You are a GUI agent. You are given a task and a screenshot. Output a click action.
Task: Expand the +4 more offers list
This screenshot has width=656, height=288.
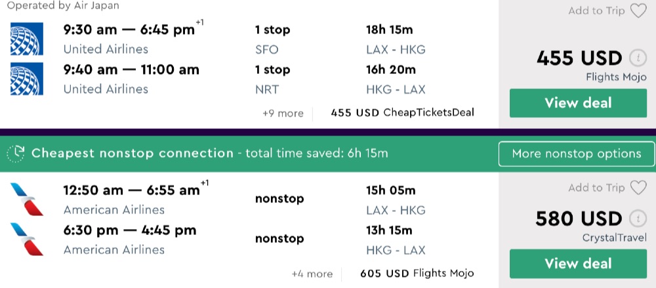(312, 274)
